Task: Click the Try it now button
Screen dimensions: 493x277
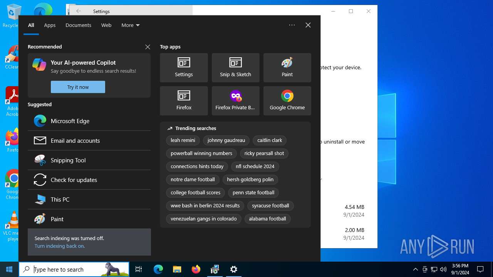Action: (x=78, y=87)
